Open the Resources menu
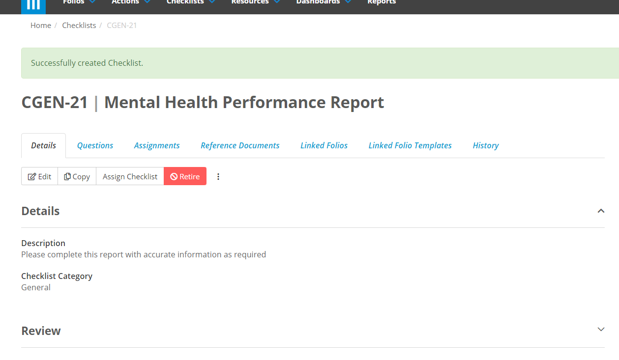619x360 pixels. pyautogui.click(x=256, y=2)
